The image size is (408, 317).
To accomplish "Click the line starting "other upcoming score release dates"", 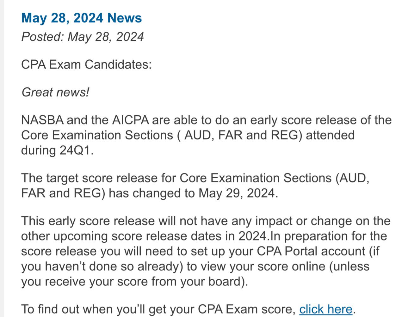I will pos(204,236).
